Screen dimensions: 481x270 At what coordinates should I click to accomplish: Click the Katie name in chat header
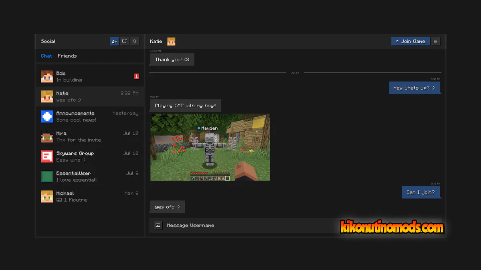pyautogui.click(x=156, y=42)
